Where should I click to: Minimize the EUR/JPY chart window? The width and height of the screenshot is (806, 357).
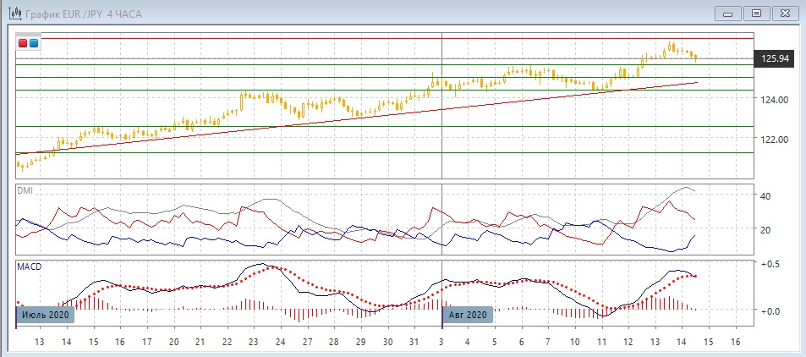pyautogui.click(x=728, y=13)
